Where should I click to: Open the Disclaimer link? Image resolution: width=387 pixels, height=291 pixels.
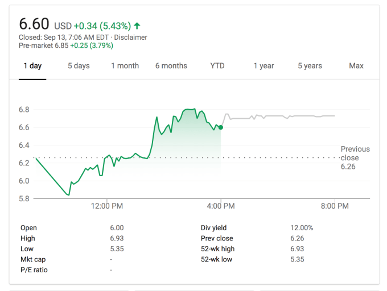pos(130,38)
